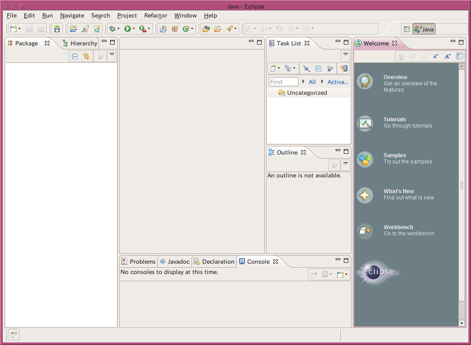Click the New Java Class icon
This screenshot has width=471, height=345.
(186, 29)
